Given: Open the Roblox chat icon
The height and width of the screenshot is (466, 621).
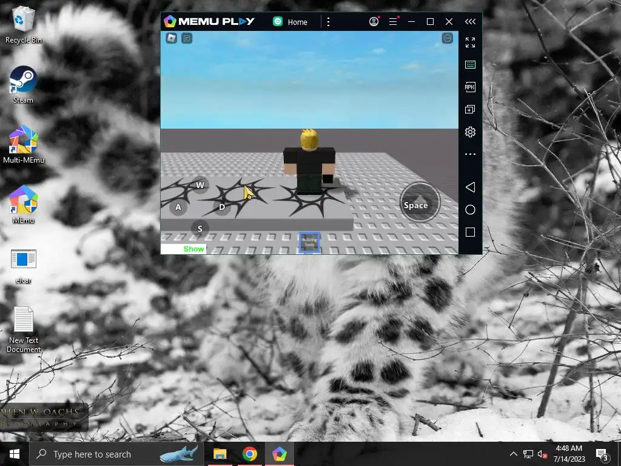Looking at the screenshot, I should 187,38.
